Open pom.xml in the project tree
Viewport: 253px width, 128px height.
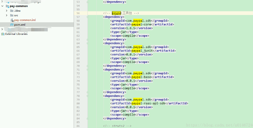[20, 25]
